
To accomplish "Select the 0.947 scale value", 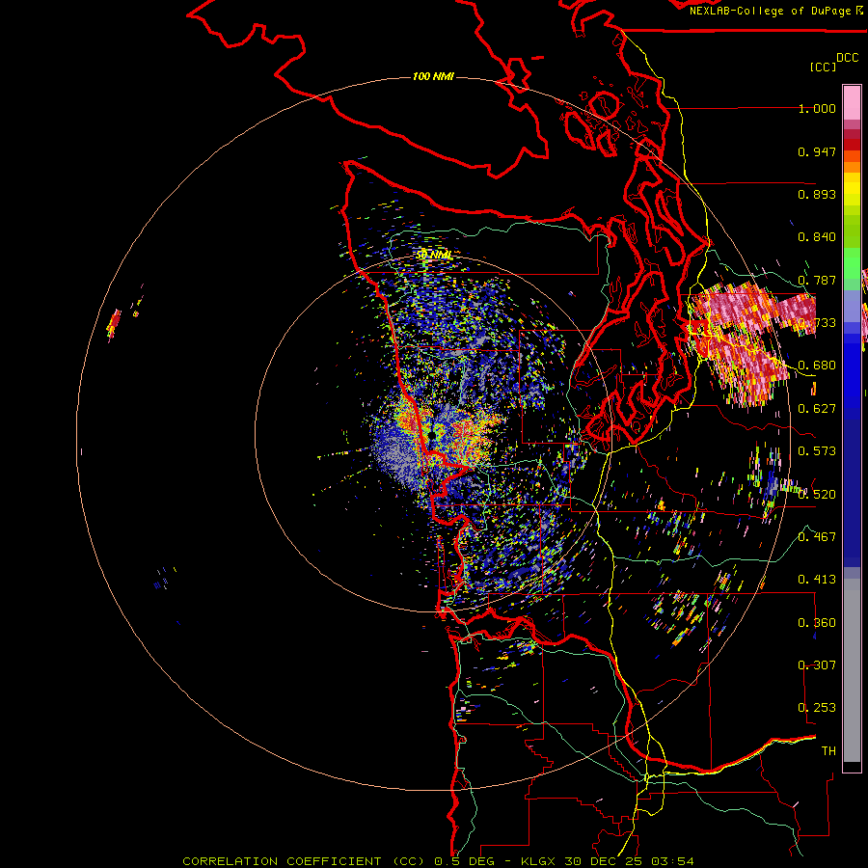I will click(x=817, y=151).
